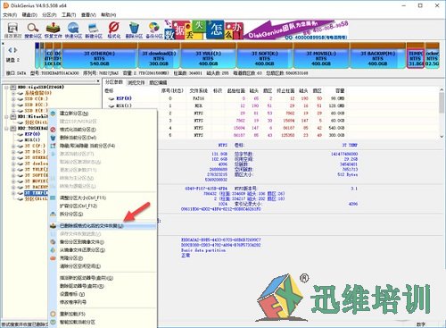Select the highlighted TEMP partition bar block
This screenshot has width=446, height=328.
pos(416,55)
